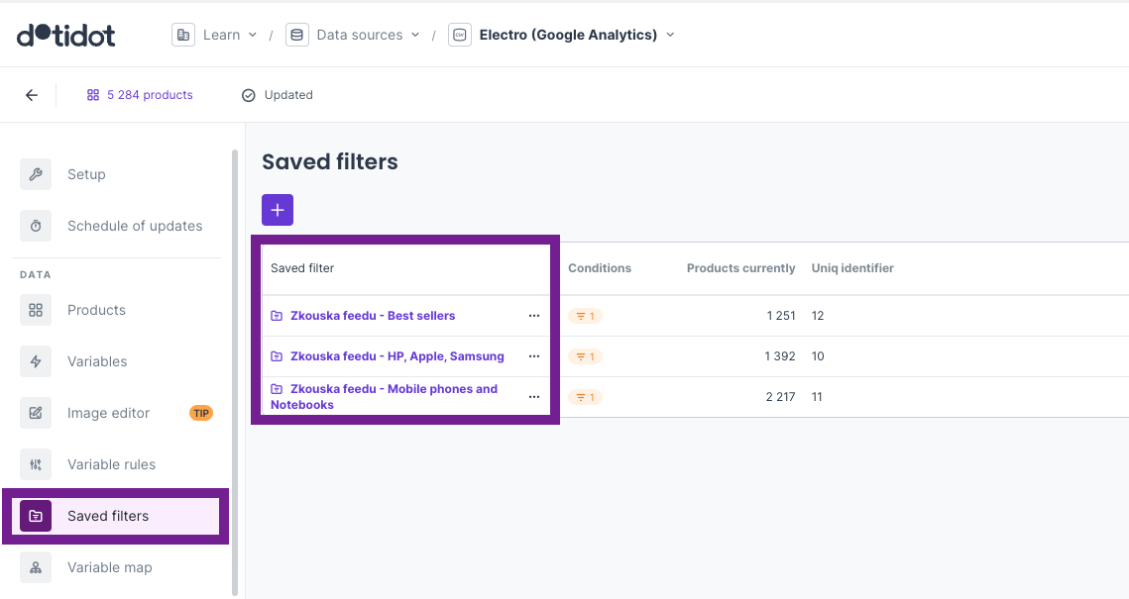Click the back arrow icon

click(x=32, y=95)
